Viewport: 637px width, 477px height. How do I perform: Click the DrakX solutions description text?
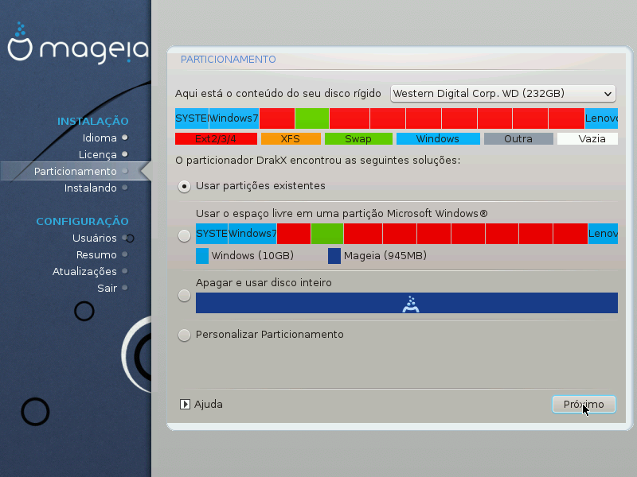(318, 161)
